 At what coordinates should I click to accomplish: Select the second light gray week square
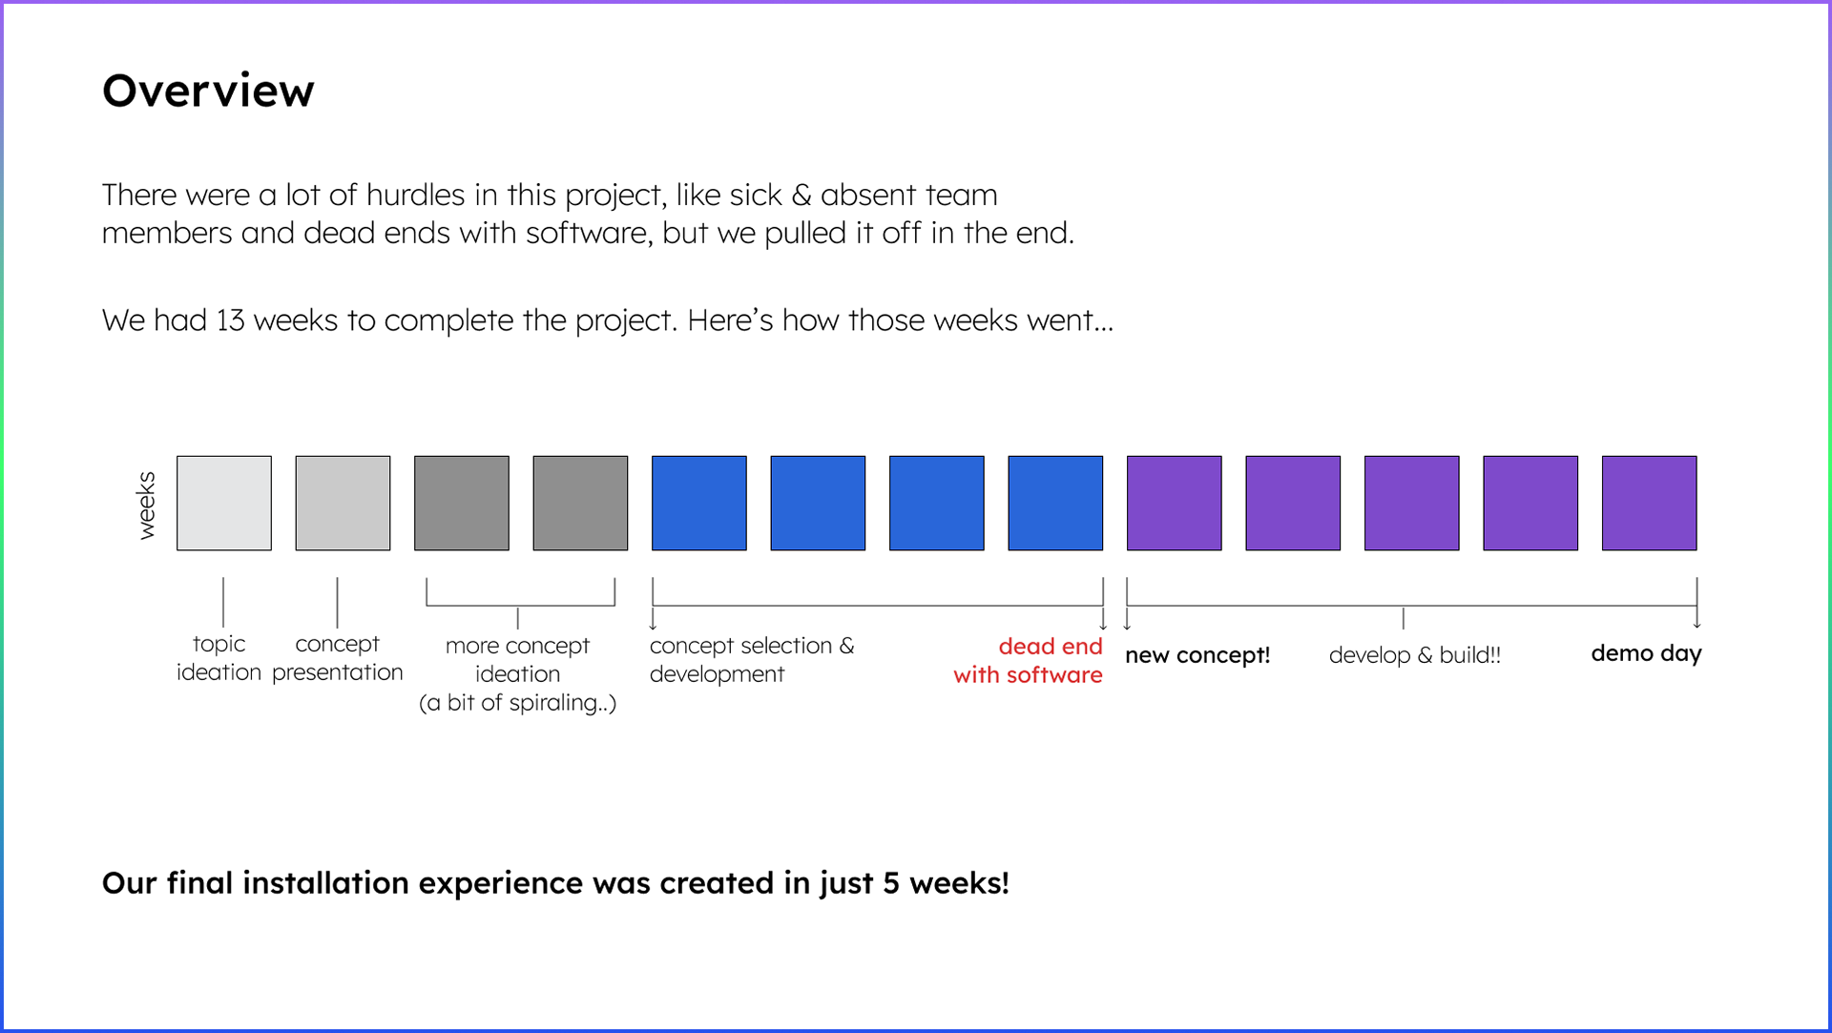(343, 503)
